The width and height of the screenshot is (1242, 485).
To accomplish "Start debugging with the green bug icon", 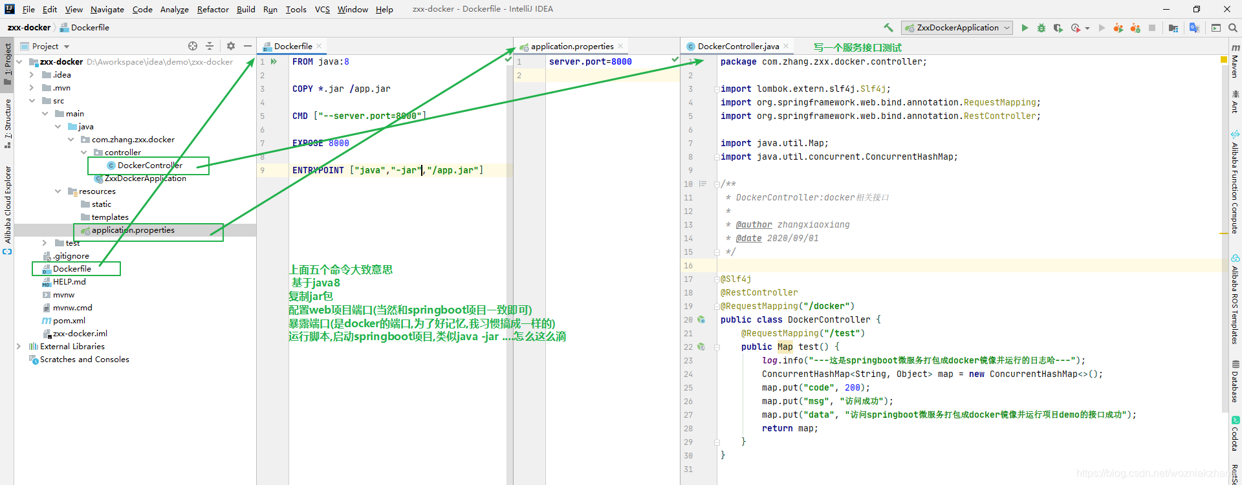I will pos(1041,28).
